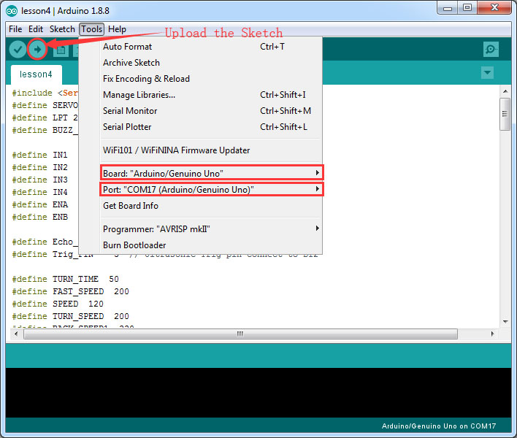Click the vertical scrollbar thumb
The height and width of the screenshot is (438, 517).
(x=505, y=114)
